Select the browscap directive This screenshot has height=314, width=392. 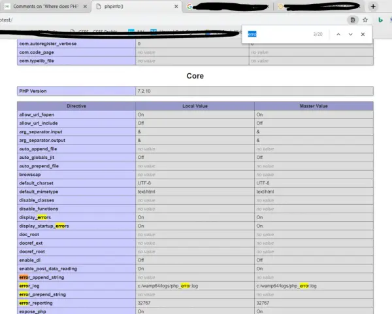click(30, 175)
